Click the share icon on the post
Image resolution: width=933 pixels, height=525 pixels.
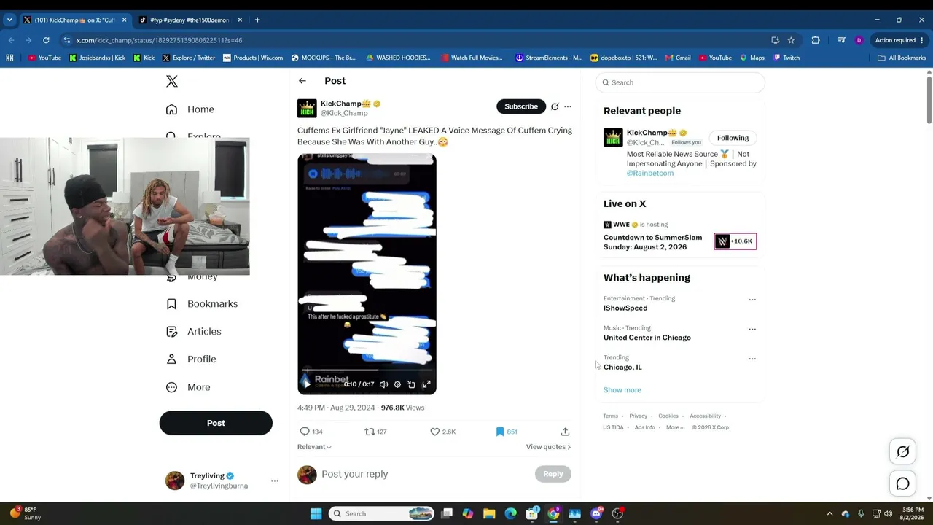coord(565,432)
